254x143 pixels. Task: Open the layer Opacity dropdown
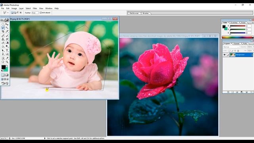[x=253, y=47]
